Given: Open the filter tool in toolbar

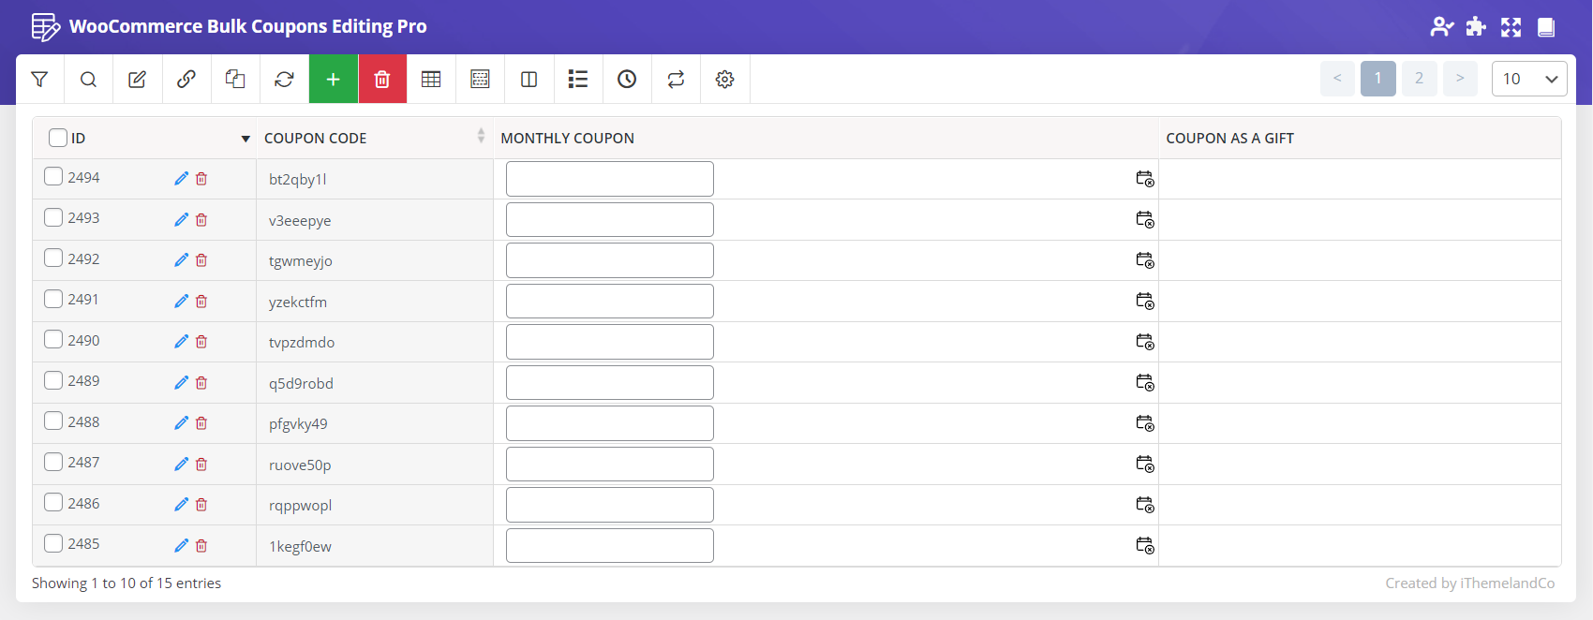Looking at the screenshot, I should (x=39, y=80).
